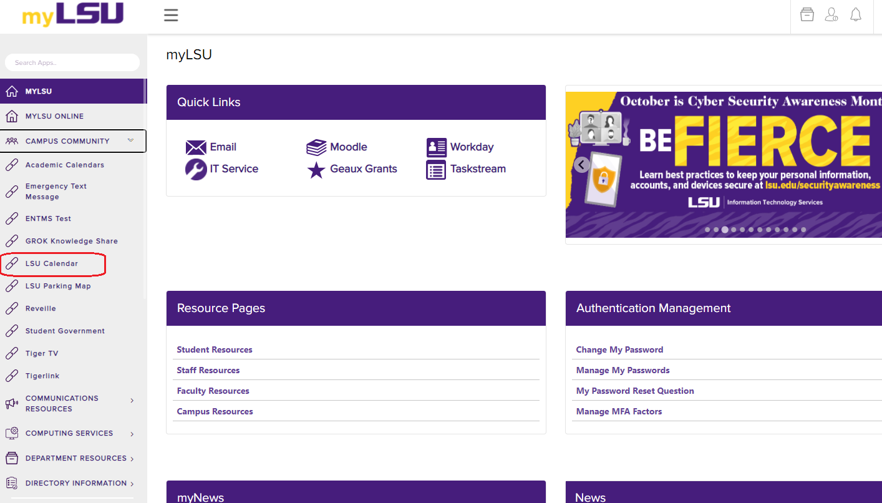Click the people icon beside Campus Community
Image resolution: width=882 pixels, height=503 pixels.
11,141
